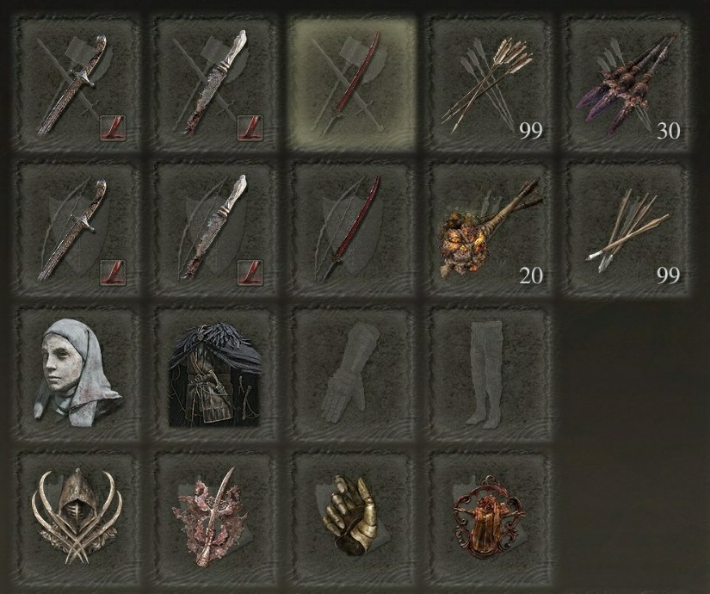Open the empty leg armor slot
Viewport: 710px width, 594px height.
tap(491, 374)
